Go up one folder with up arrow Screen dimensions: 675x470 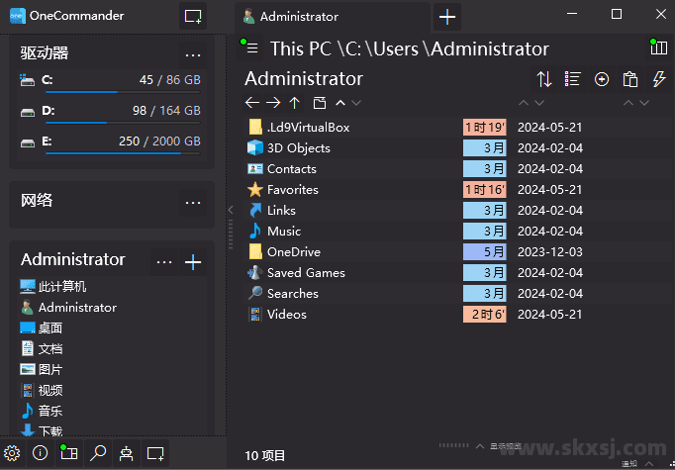point(297,103)
